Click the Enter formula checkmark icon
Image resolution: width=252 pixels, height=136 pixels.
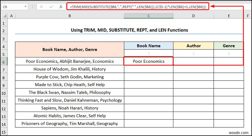coord(51,6)
